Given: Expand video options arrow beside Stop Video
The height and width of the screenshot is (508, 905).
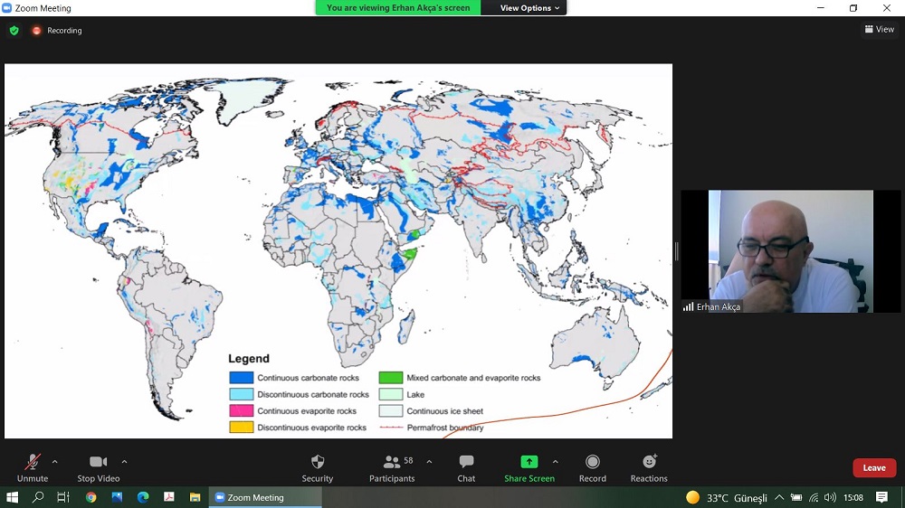Looking at the screenshot, I should tap(124, 462).
